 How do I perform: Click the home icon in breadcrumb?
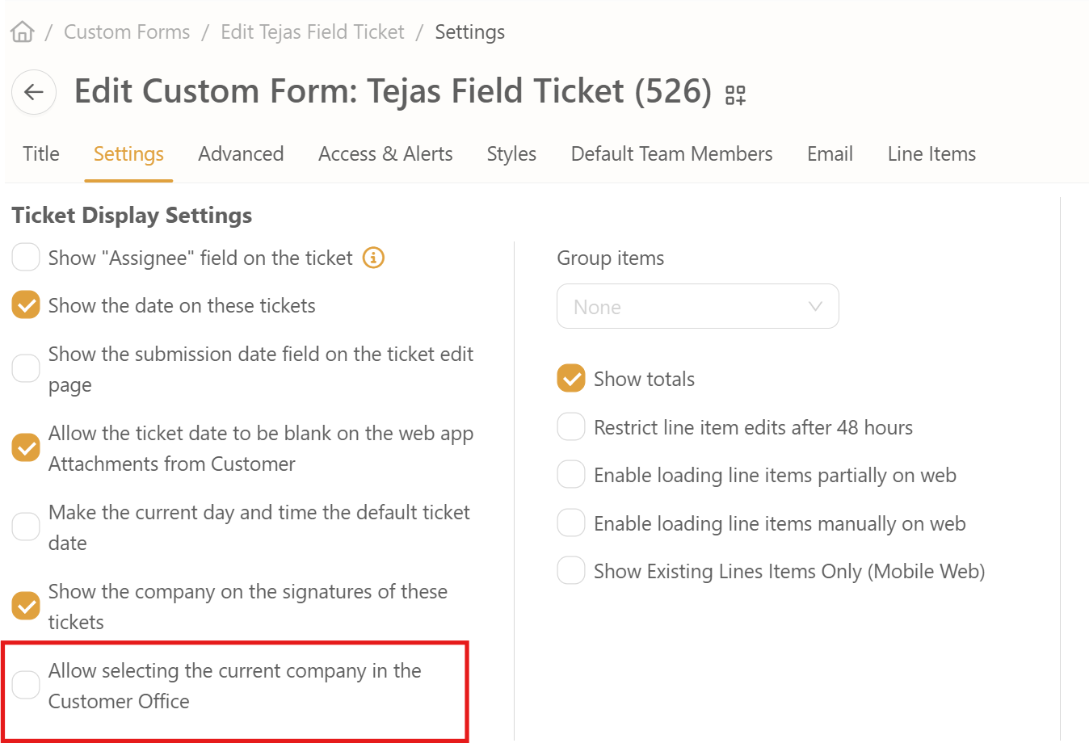pos(23,32)
